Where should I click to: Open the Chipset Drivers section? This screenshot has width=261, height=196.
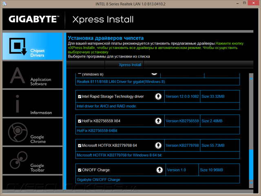(33, 46)
